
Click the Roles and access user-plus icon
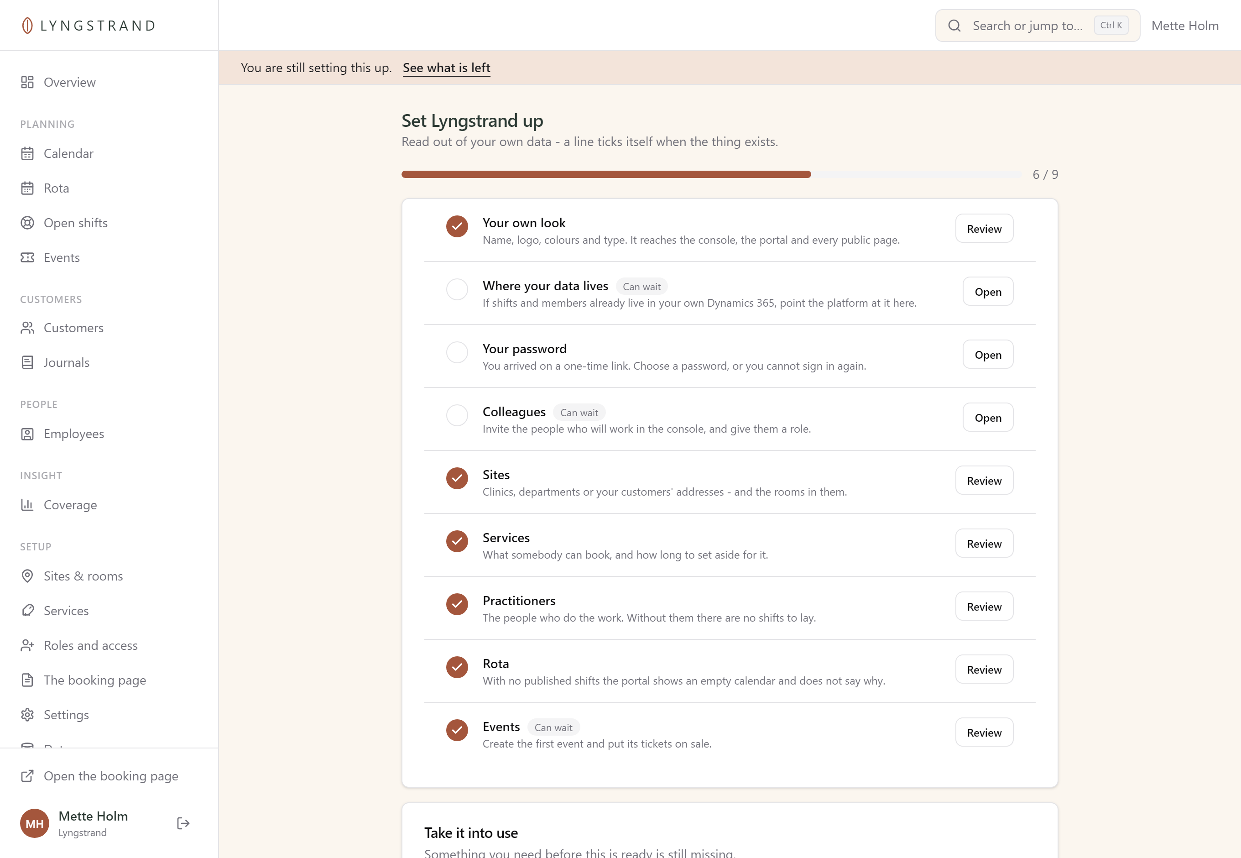click(x=27, y=646)
